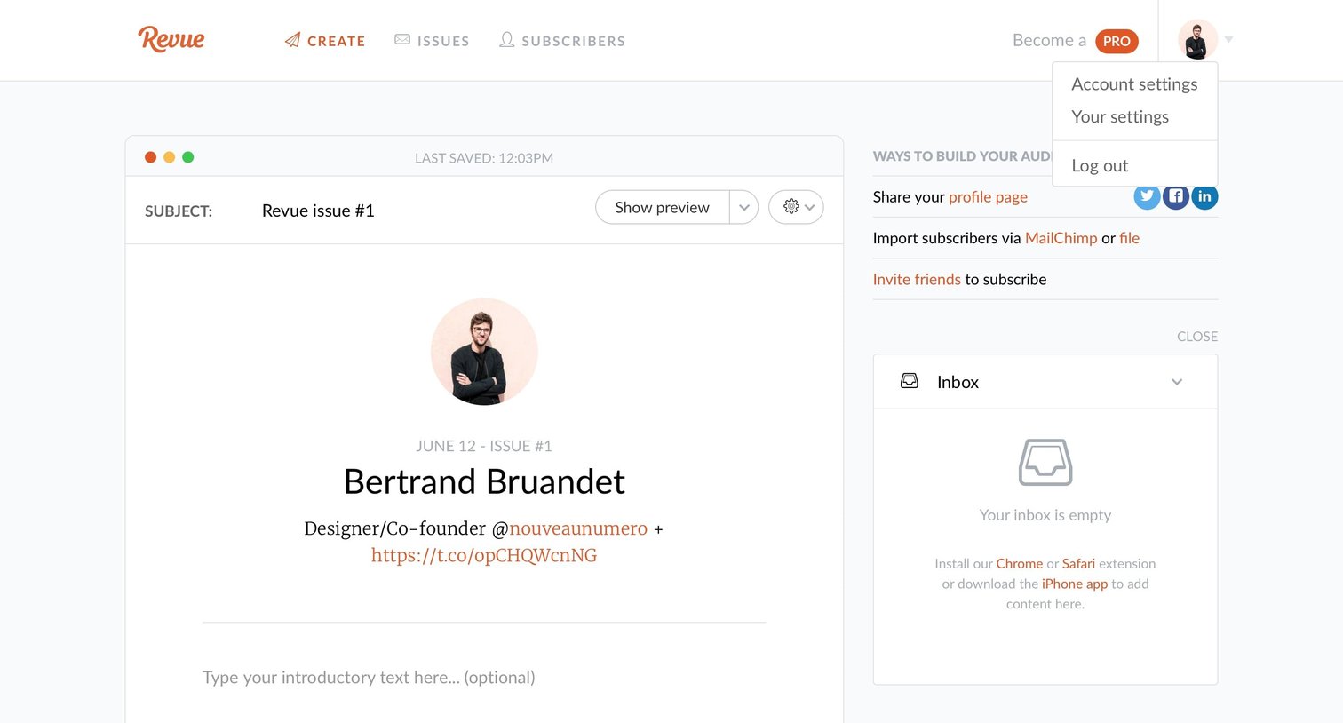Open the MailChimp import link

pyautogui.click(x=1061, y=238)
